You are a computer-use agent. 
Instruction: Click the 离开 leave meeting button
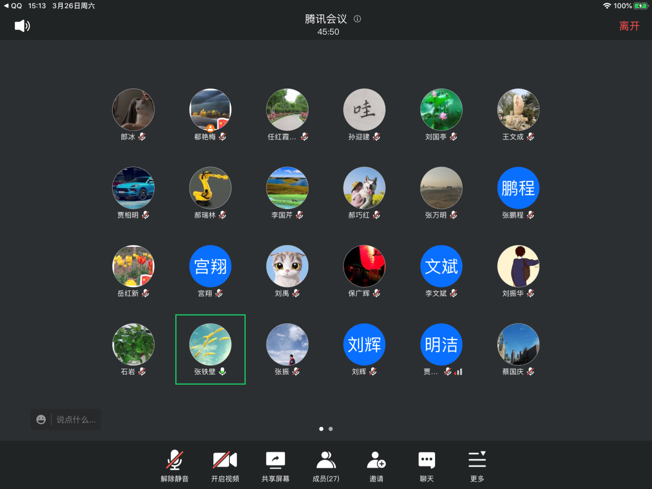point(629,26)
